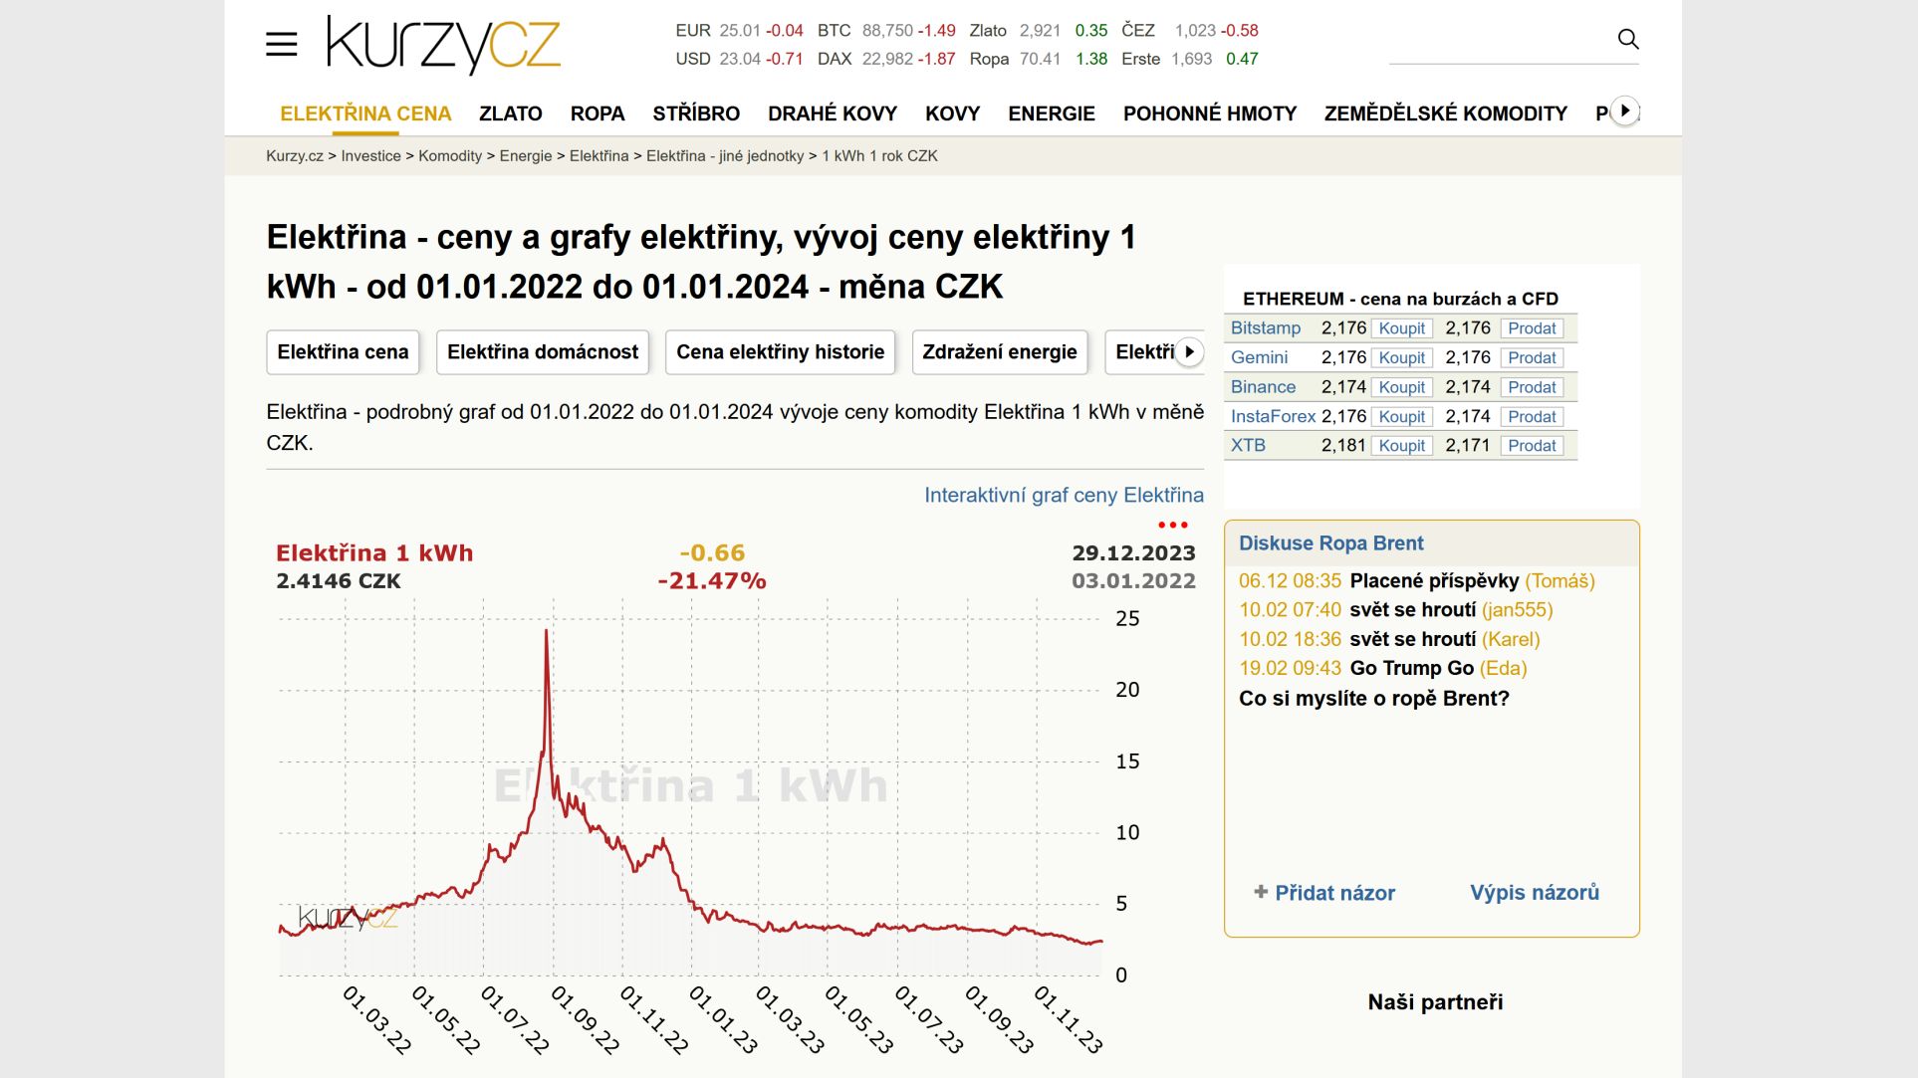The width and height of the screenshot is (1918, 1078).
Task: Click Koupit in the Gemini row
Action: (x=1402, y=357)
